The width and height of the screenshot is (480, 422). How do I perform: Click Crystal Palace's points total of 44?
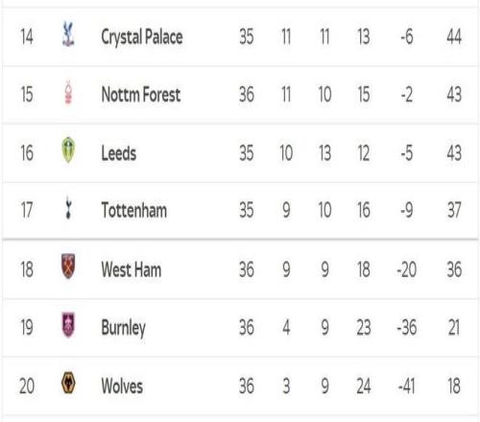pyautogui.click(x=454, y=36)
